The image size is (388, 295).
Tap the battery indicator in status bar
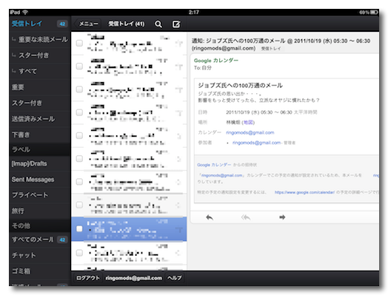[375, 12]
